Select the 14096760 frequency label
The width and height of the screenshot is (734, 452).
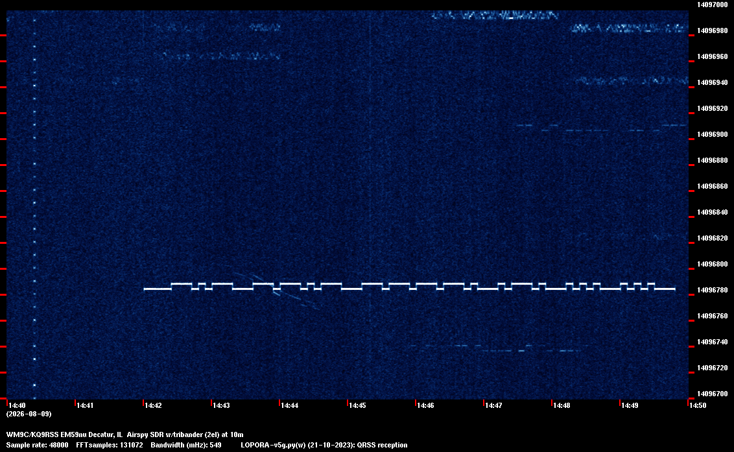(713, 316)
